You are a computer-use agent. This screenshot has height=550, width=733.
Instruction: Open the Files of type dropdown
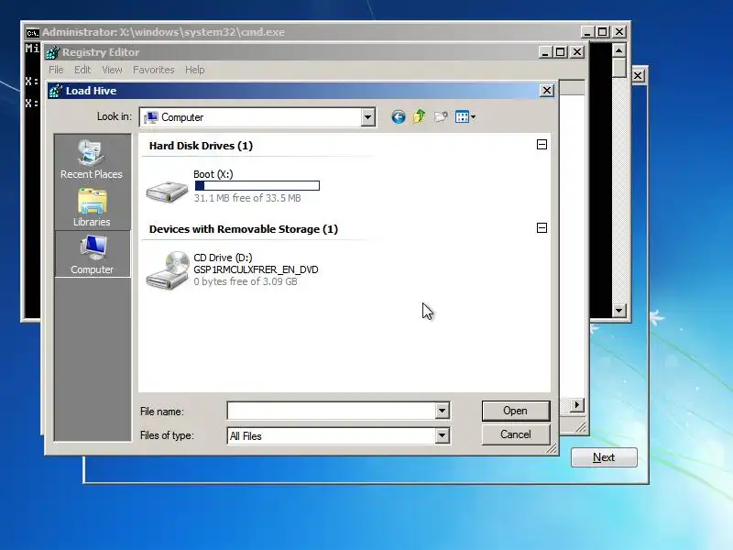tap(442, 436)
